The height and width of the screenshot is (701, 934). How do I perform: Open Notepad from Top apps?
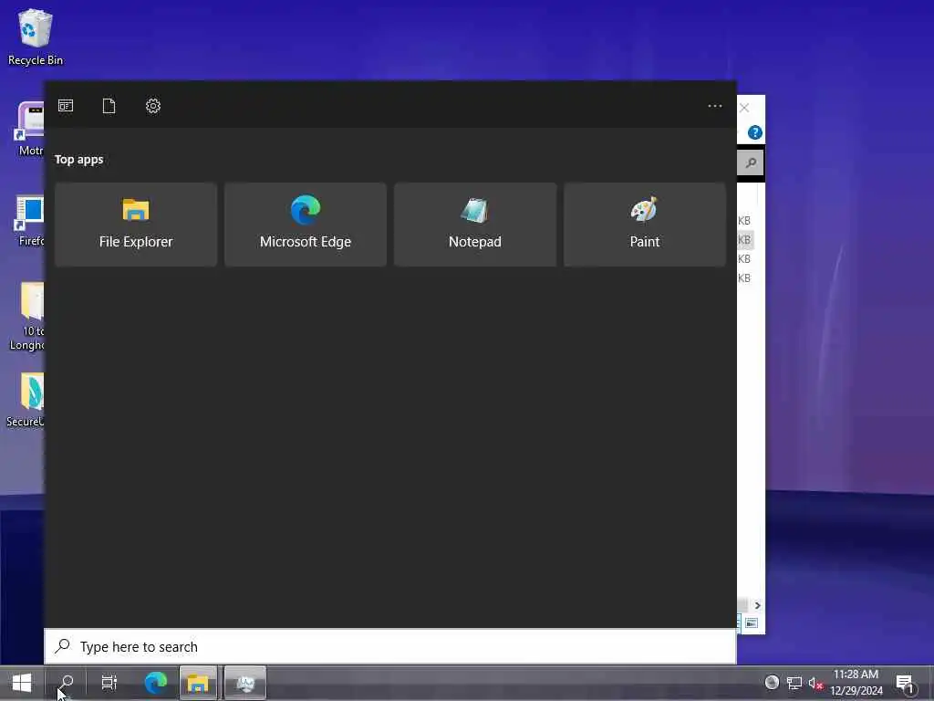click(x=475, y=225)
